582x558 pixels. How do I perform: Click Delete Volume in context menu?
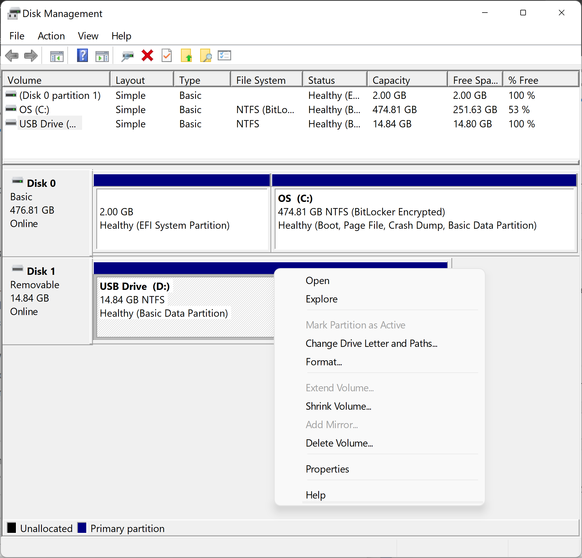339,443
